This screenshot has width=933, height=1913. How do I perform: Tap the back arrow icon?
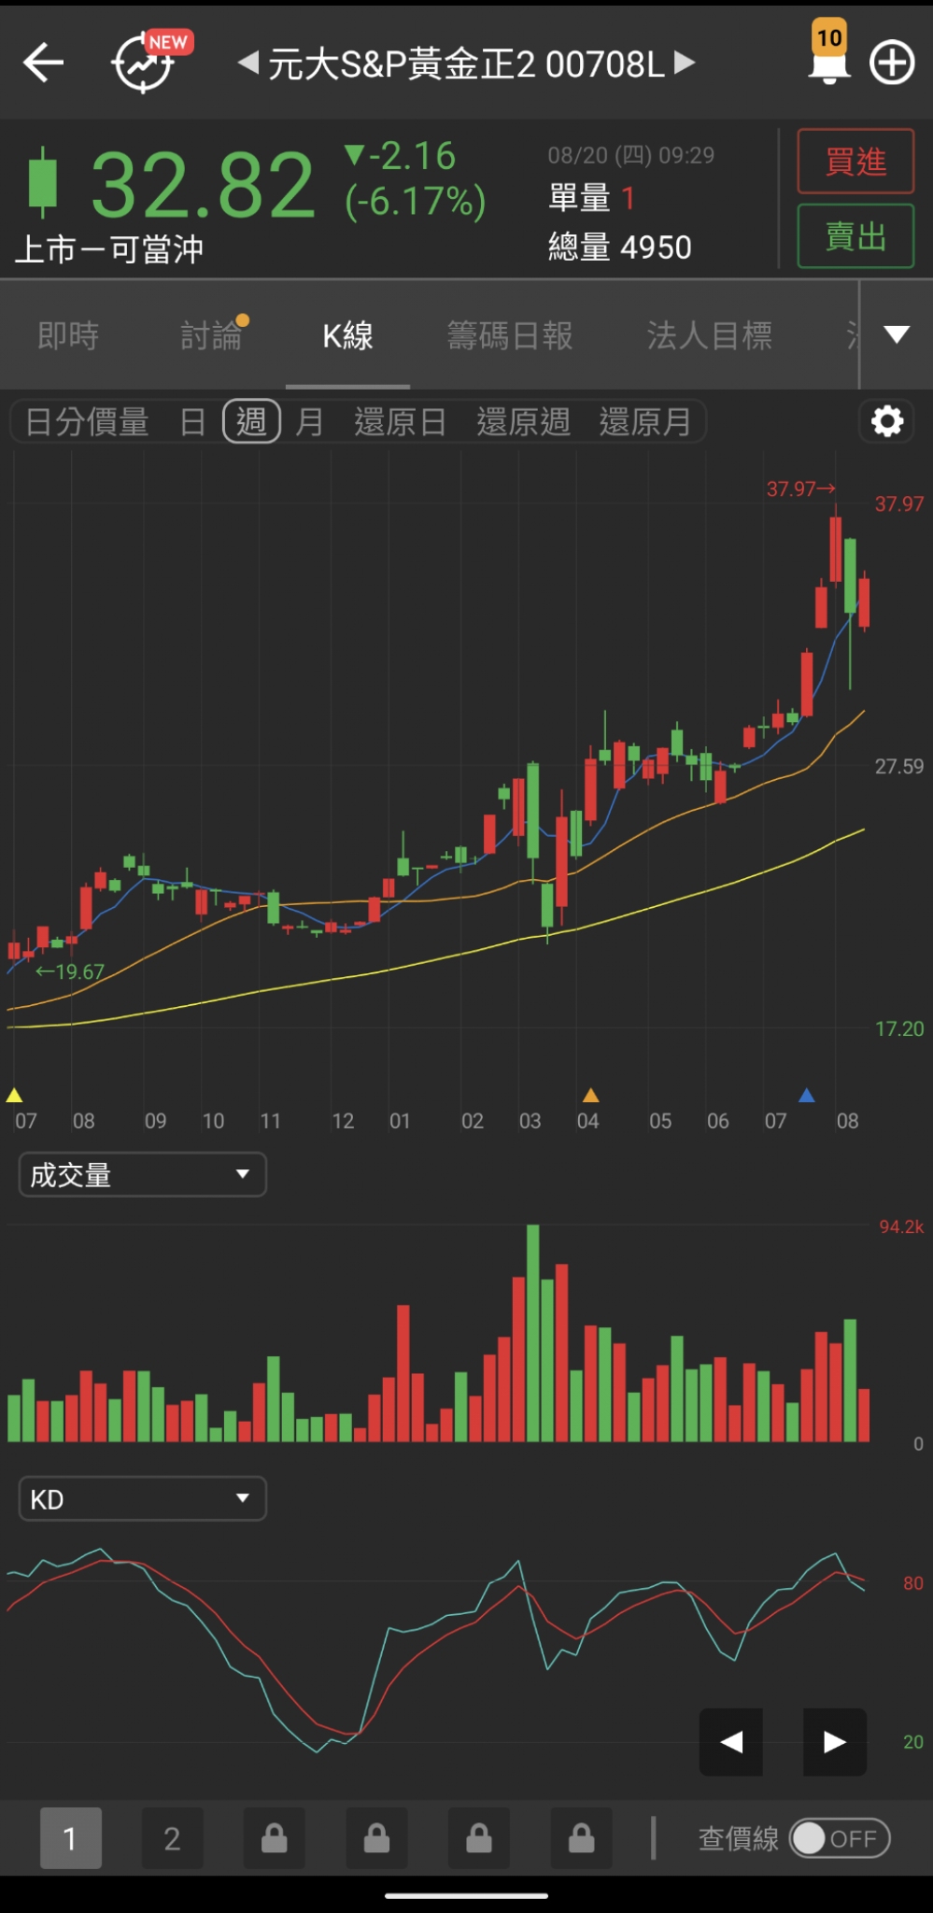[x=43, y=64]
